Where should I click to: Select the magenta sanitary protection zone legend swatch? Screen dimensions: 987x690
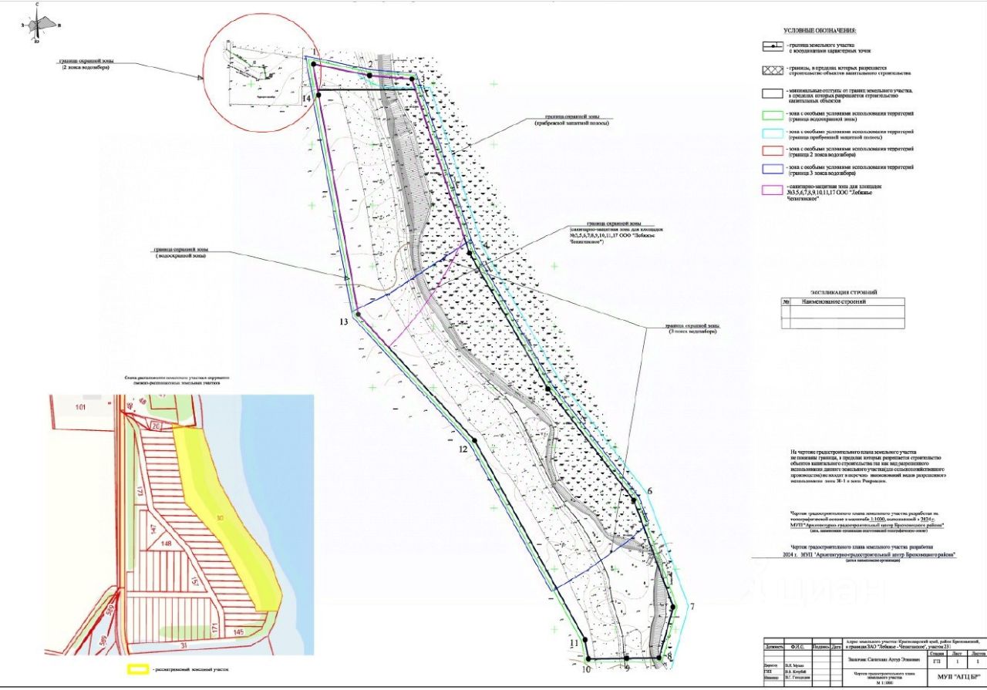(x=773, y=190)
